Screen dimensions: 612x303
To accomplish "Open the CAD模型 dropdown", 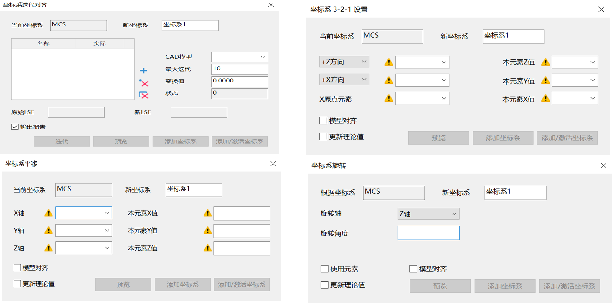I will click(239, 57).
